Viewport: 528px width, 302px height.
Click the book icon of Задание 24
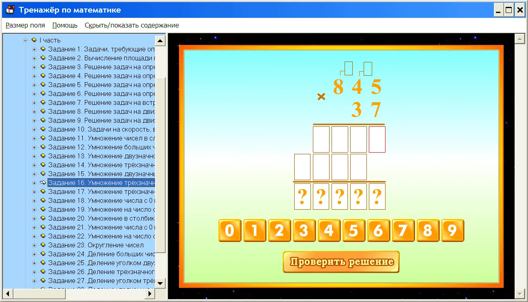43,254
